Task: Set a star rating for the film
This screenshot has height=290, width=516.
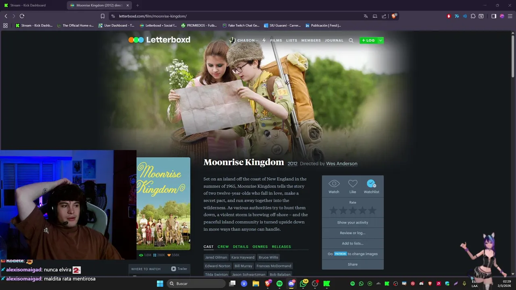Action: point(353,210)
